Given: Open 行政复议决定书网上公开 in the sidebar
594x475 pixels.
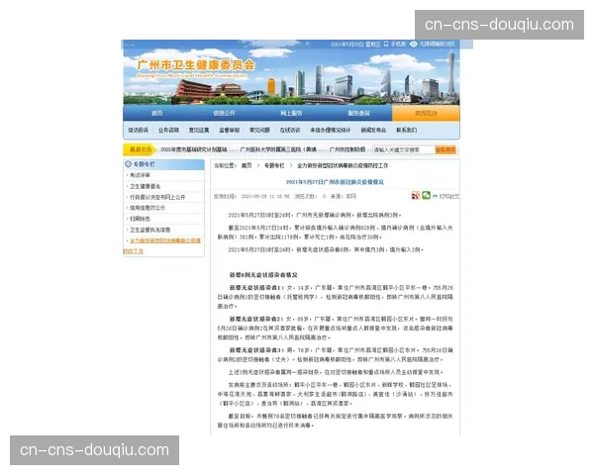Looking at the screenshot, I should pyautogui.click(x=157, y=197).
